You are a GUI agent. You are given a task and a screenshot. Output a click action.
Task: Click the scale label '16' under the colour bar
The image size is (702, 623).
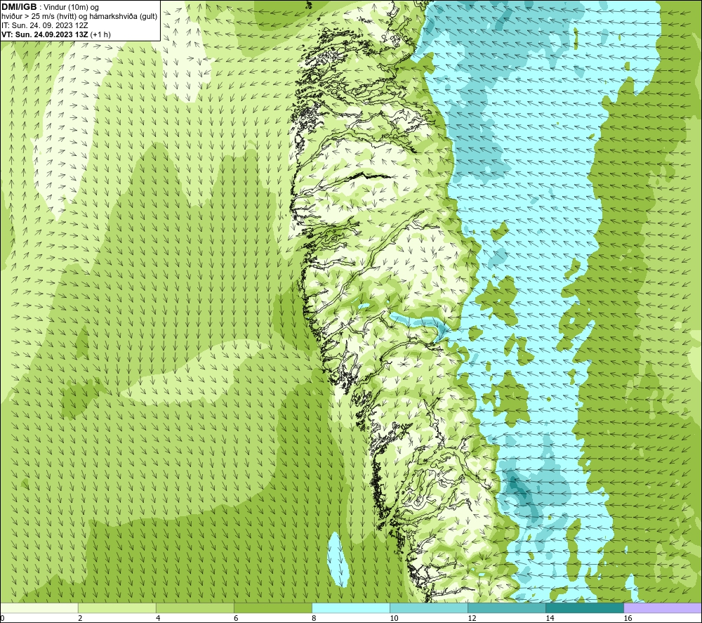click(x=628, y=619)
